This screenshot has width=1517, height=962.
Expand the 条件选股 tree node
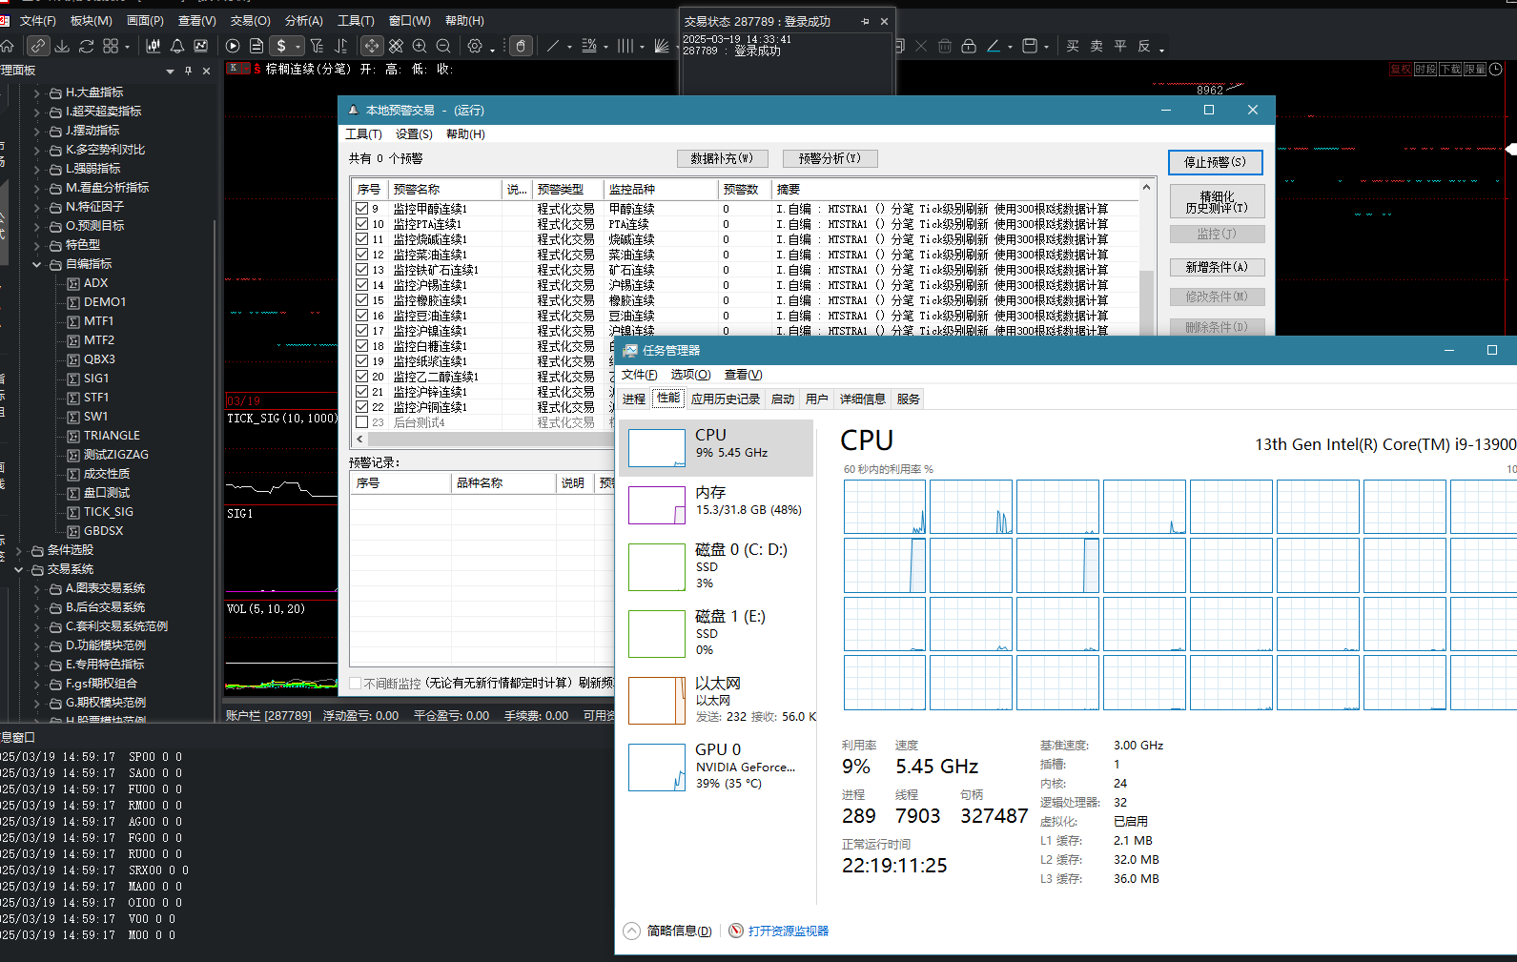pos(18,550)
